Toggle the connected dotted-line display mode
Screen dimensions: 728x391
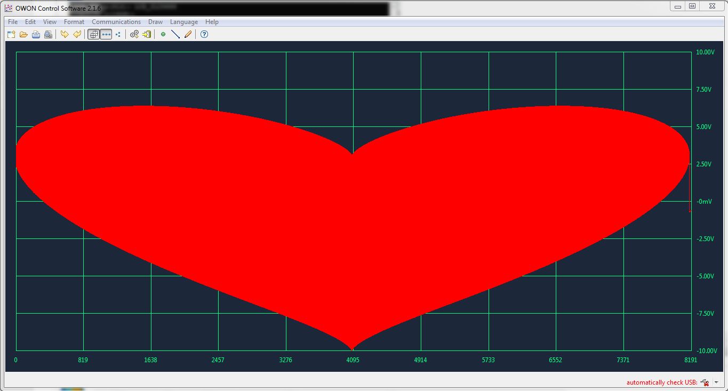pos(106,34)
